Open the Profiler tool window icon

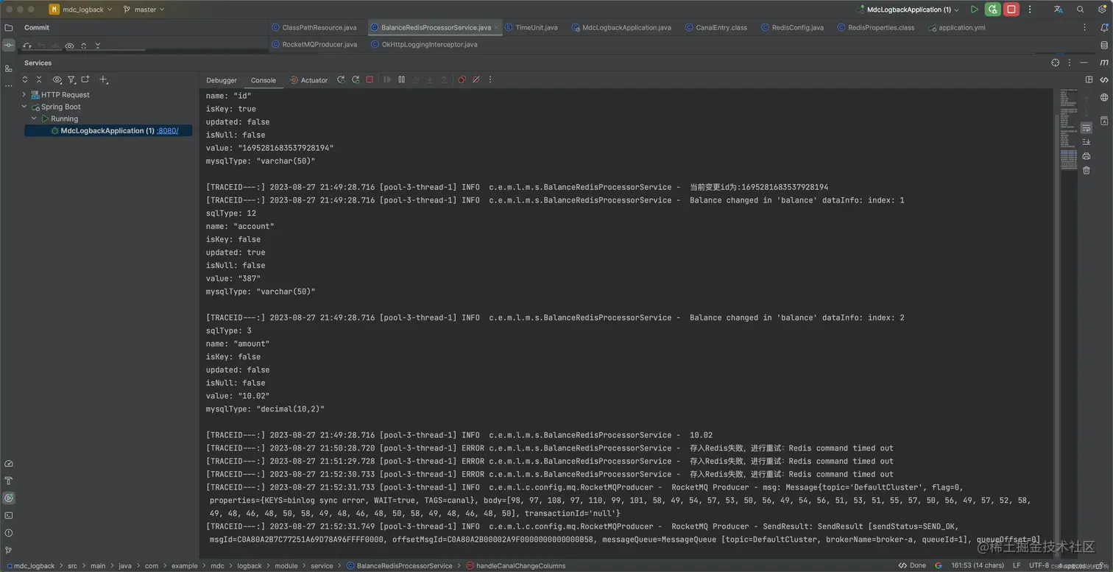click(9, 464)
